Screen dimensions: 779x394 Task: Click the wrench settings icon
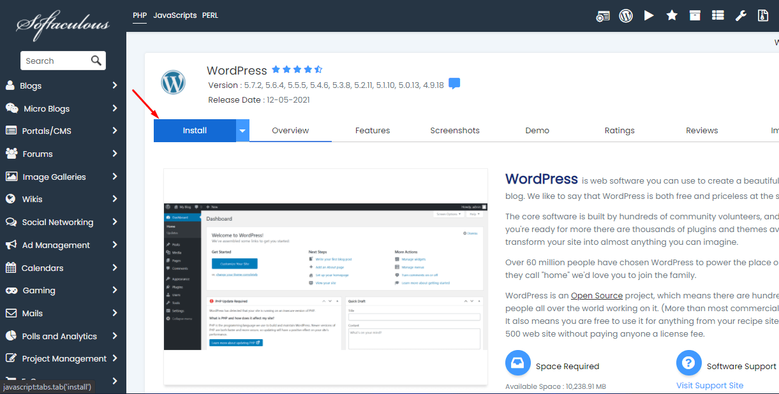(741, 16)
